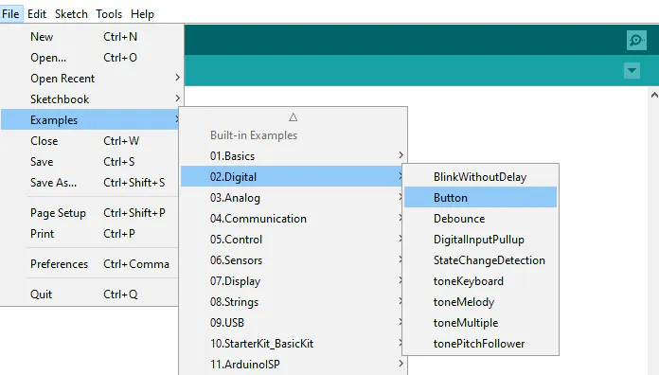Screen dimensions: 659x375
Task: Expand the 04.Communication examples submenu
Action: coord(292,219)
